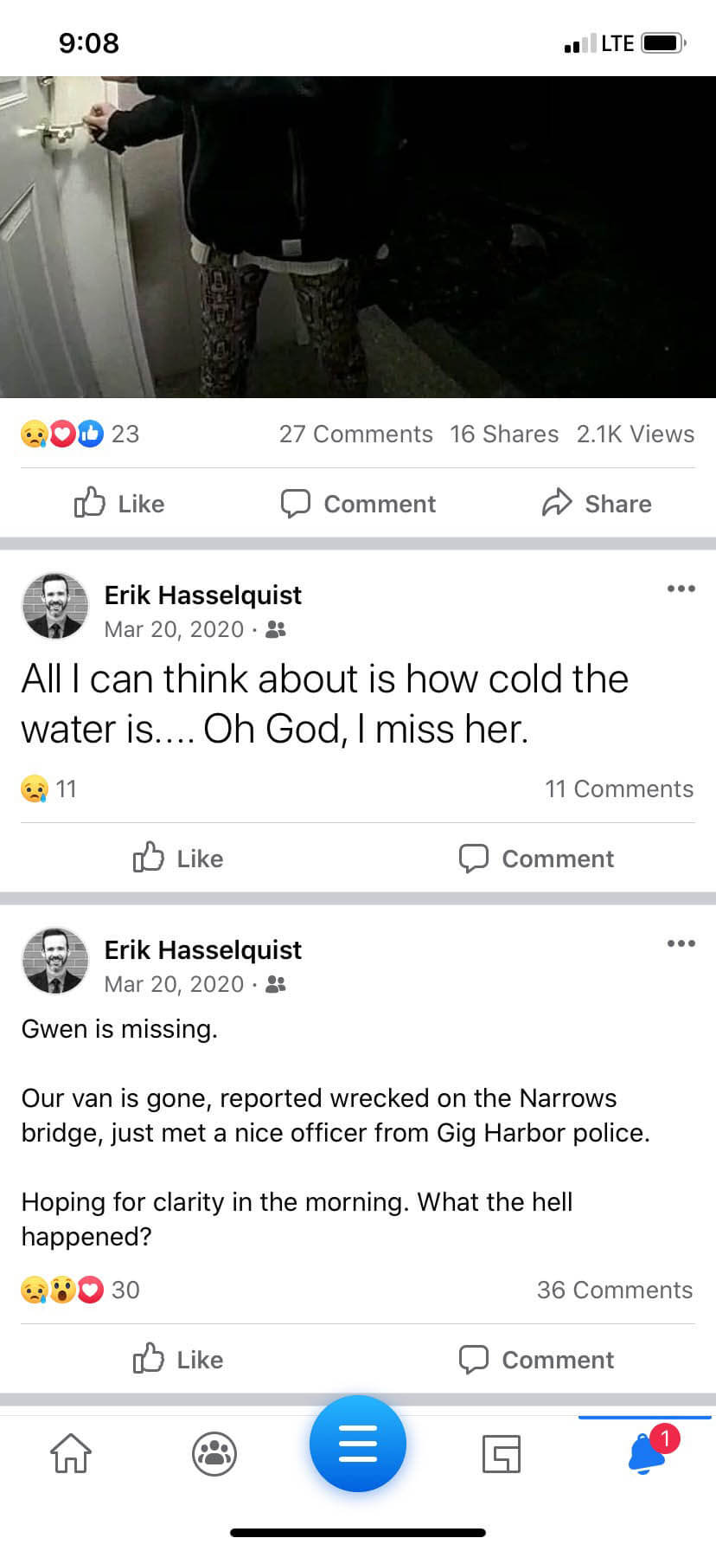The height and width of the screenshot is (1551, 716).
Task: Open the Groups tab icon
Action: (x=214, y=1453)
